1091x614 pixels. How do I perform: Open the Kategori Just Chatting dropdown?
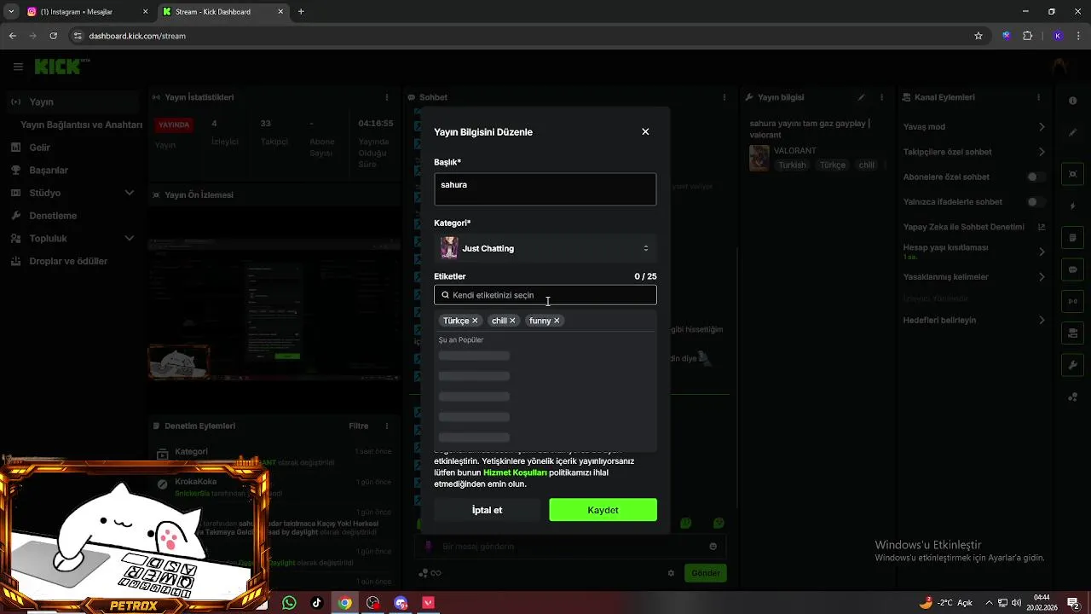545,248
